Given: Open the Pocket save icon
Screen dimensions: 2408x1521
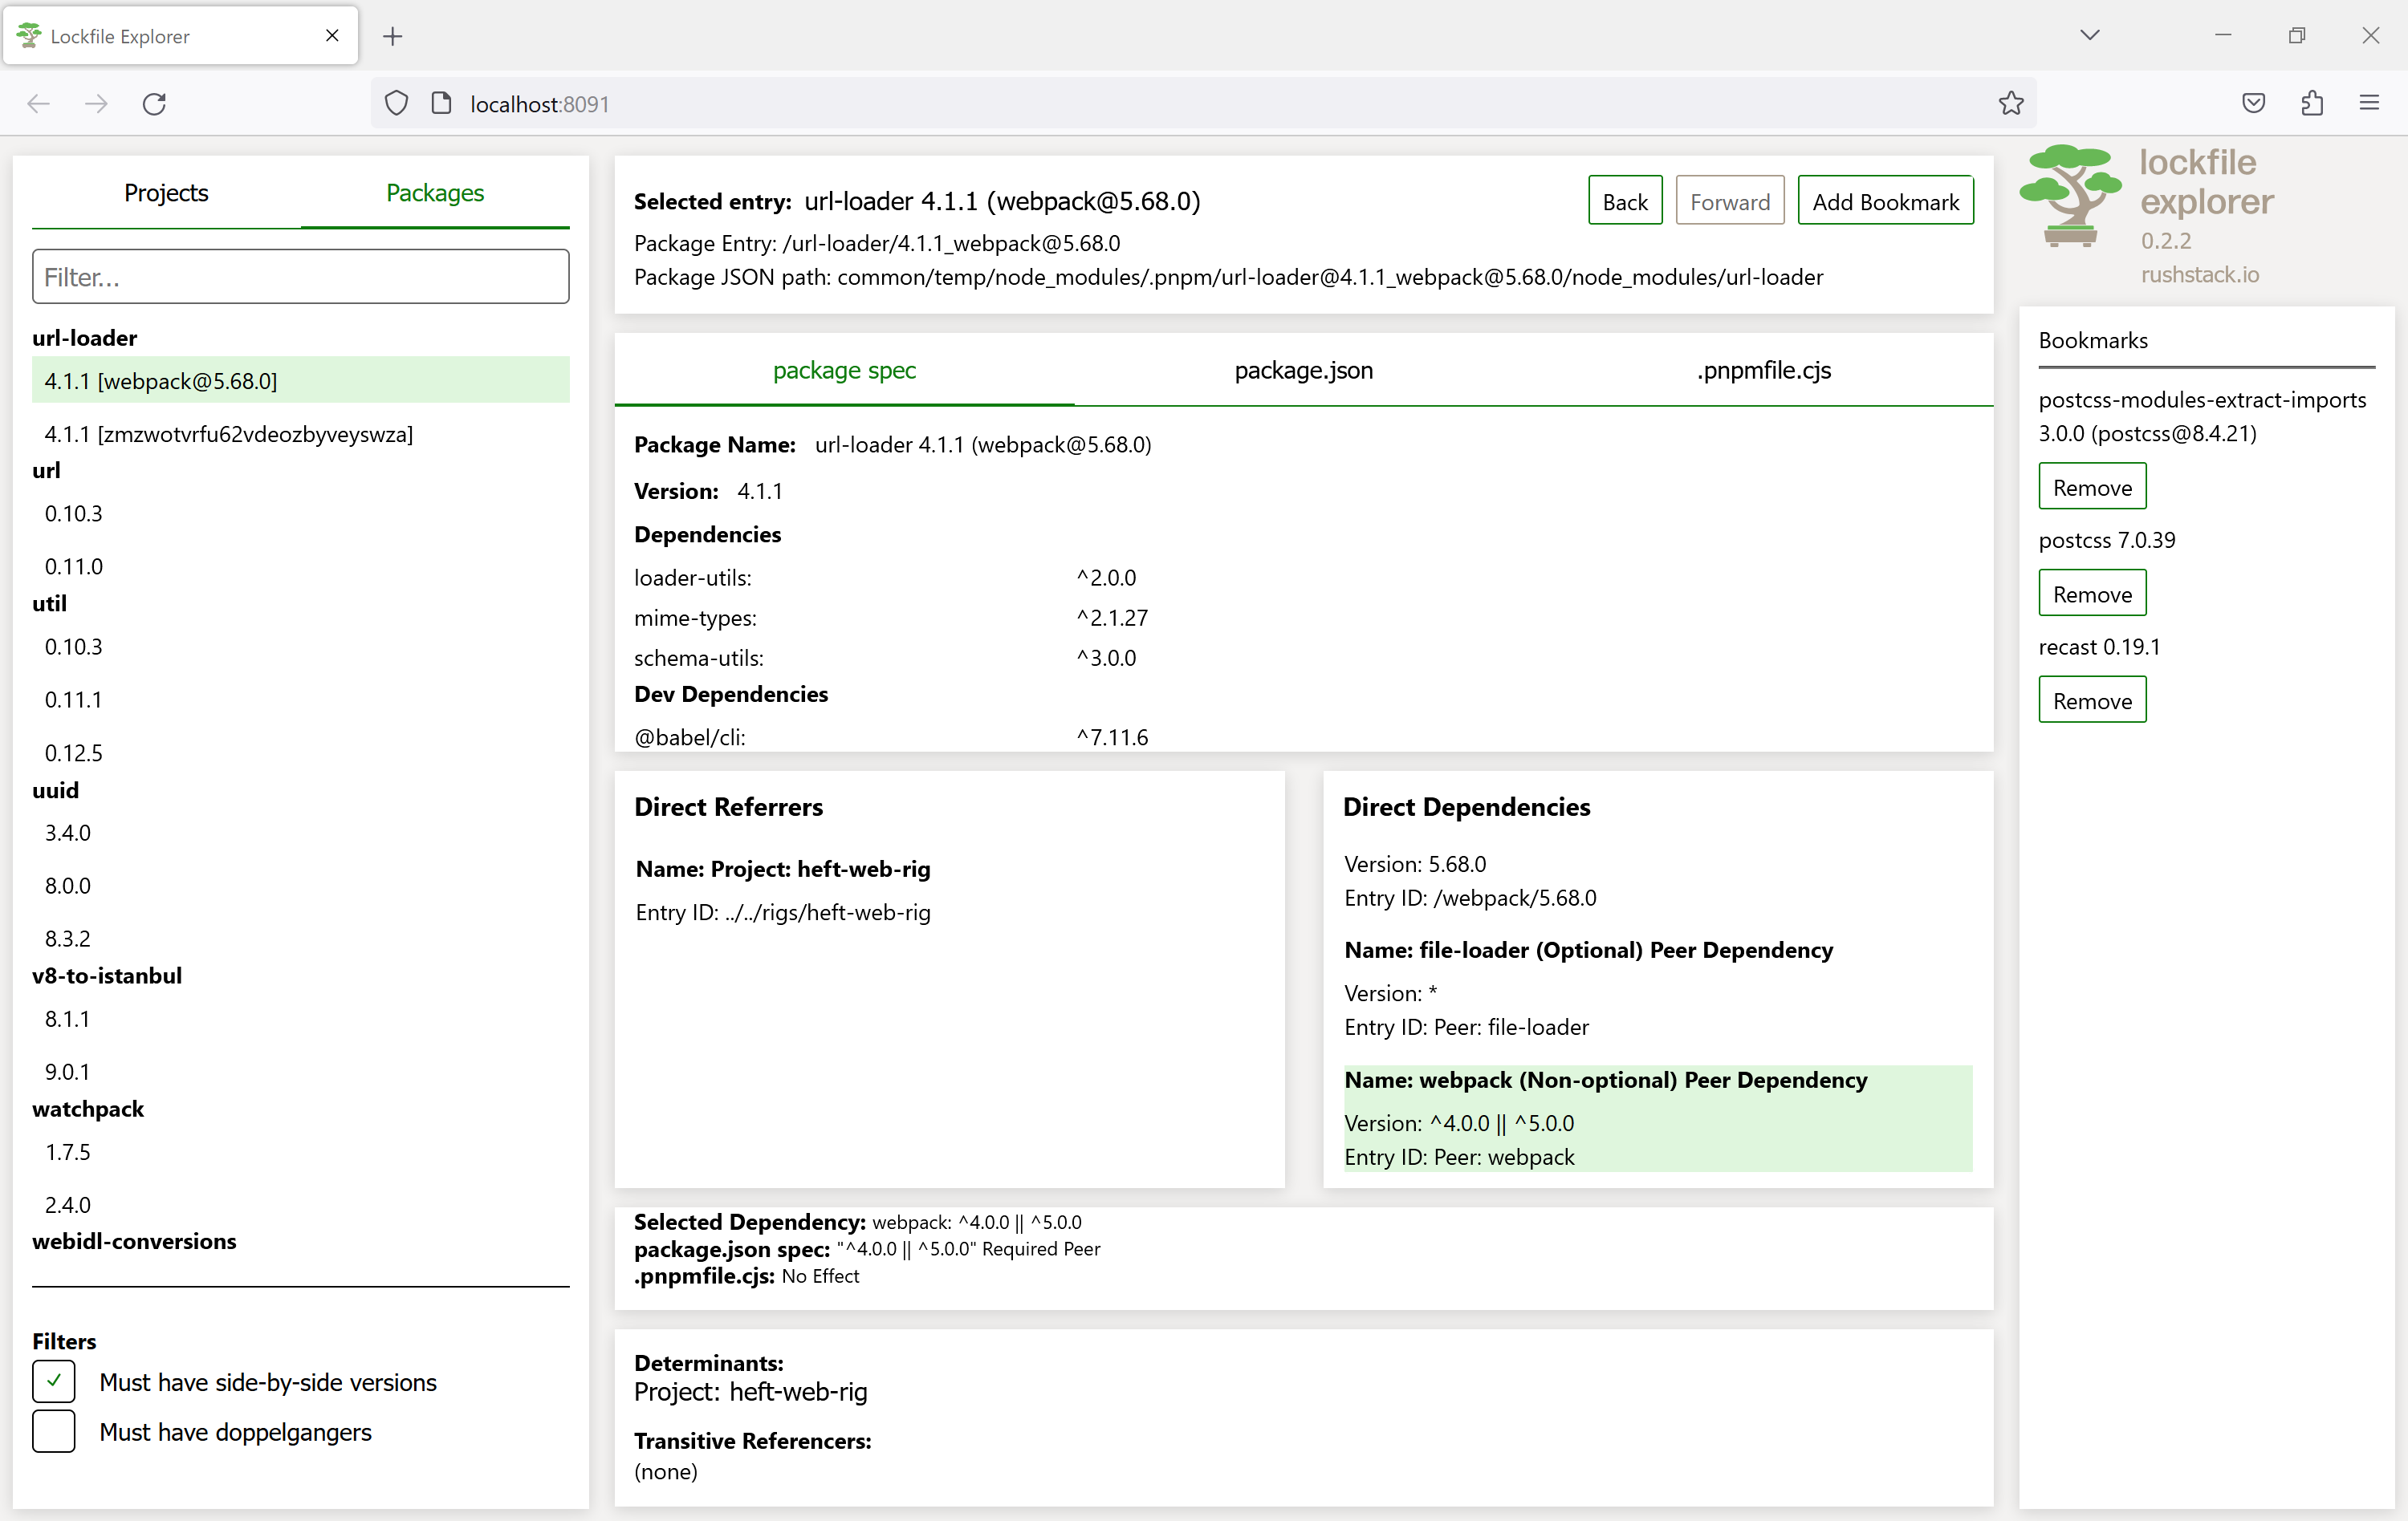Looking at the screenshot, I should (2253, 104).
